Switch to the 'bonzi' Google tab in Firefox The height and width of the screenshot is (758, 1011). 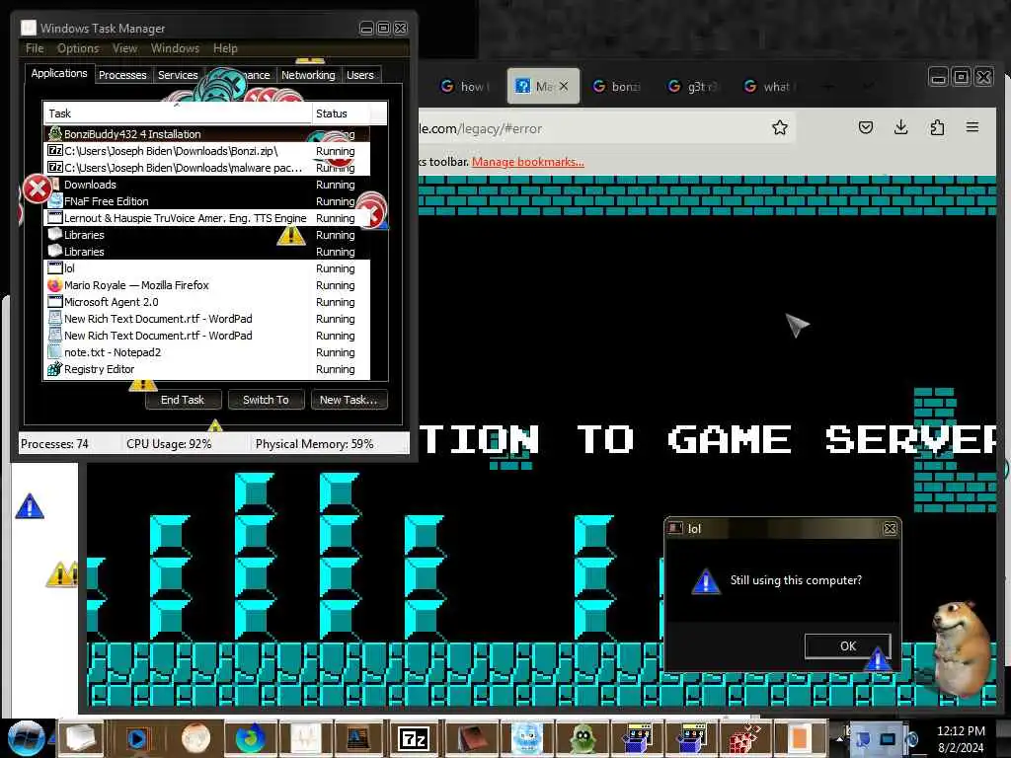(x=618, y=86)
